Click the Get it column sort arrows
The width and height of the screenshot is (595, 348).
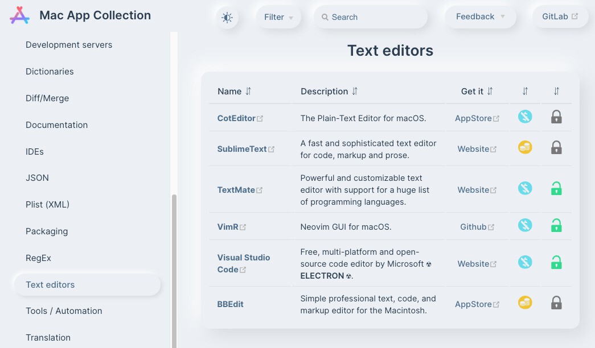pyautogui.click(x=490, y=92)
